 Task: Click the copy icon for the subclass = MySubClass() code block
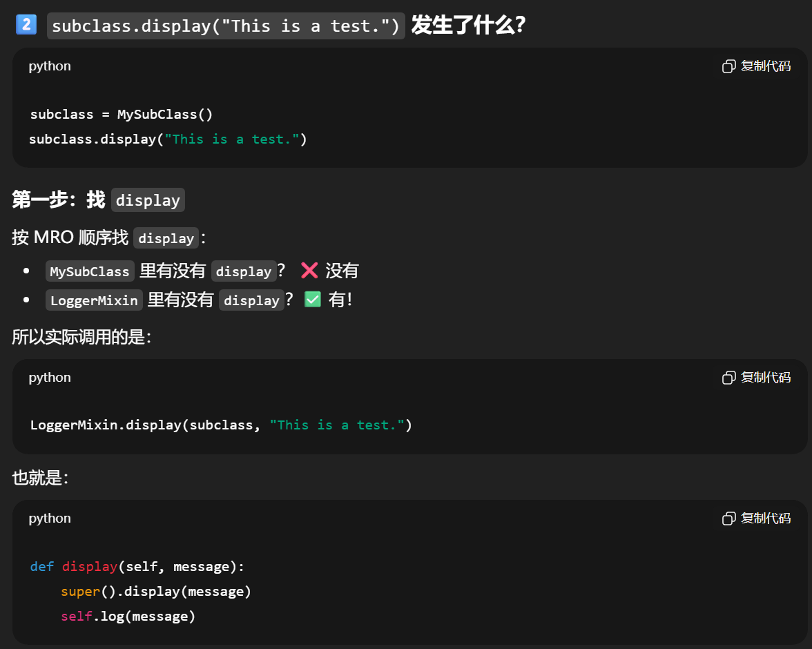click(728, 66)
